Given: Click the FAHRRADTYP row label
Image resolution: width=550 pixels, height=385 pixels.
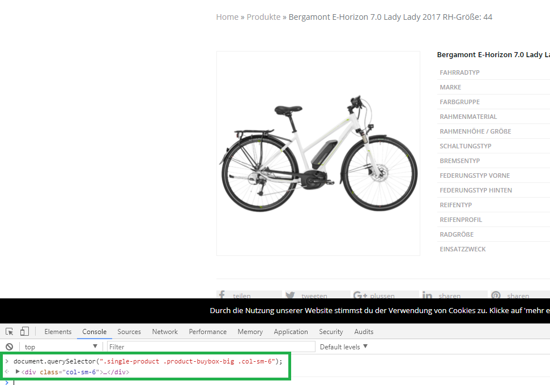Looking at the screenshot, I should (459, 72).
